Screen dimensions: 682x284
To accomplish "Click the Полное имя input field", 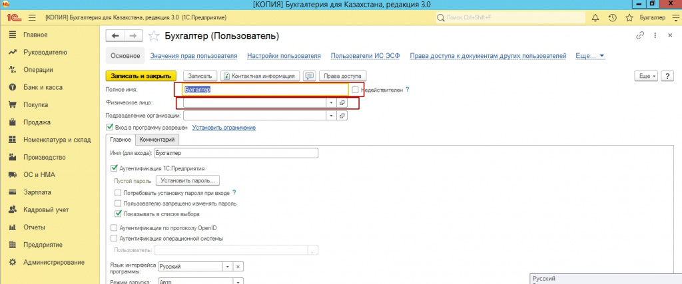I will pyautogui.click(x=265, y=90).
